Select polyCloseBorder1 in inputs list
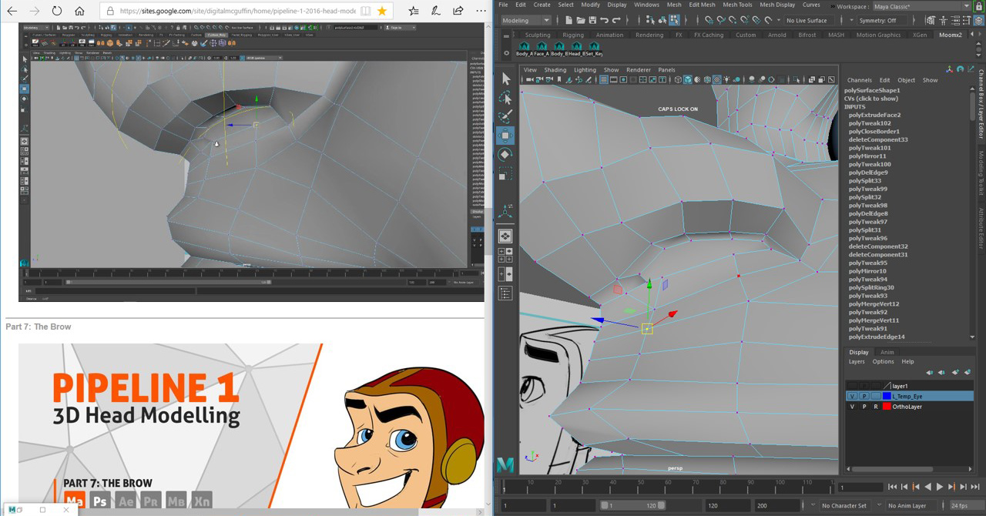986x516 pixels. point(874,132)
